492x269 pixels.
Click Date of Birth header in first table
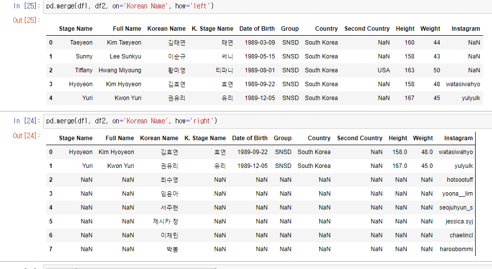click(x=257, y=29)
